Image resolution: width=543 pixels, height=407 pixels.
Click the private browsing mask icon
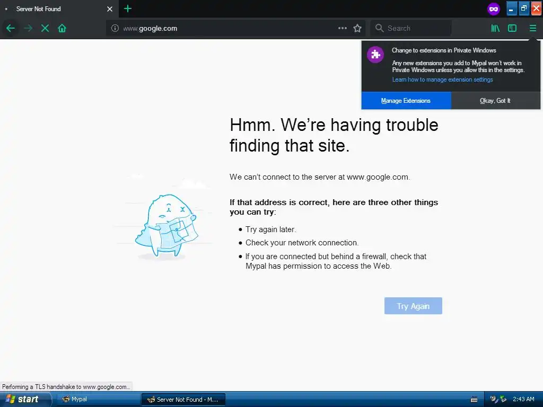tap(494, 8)
